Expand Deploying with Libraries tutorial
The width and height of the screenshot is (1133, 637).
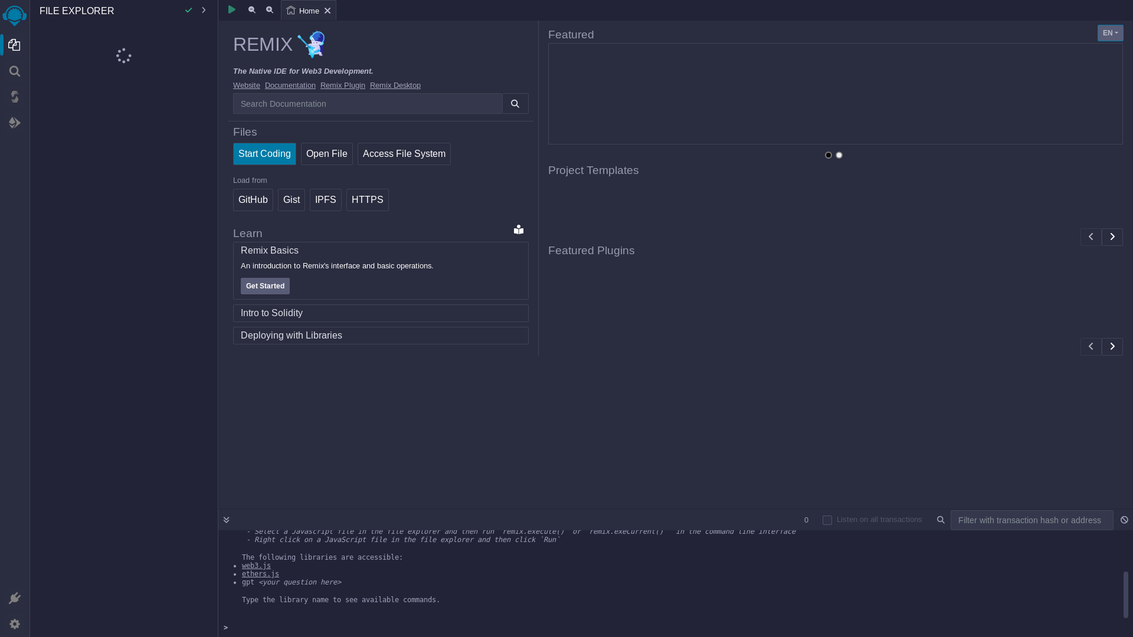point(381,336)
